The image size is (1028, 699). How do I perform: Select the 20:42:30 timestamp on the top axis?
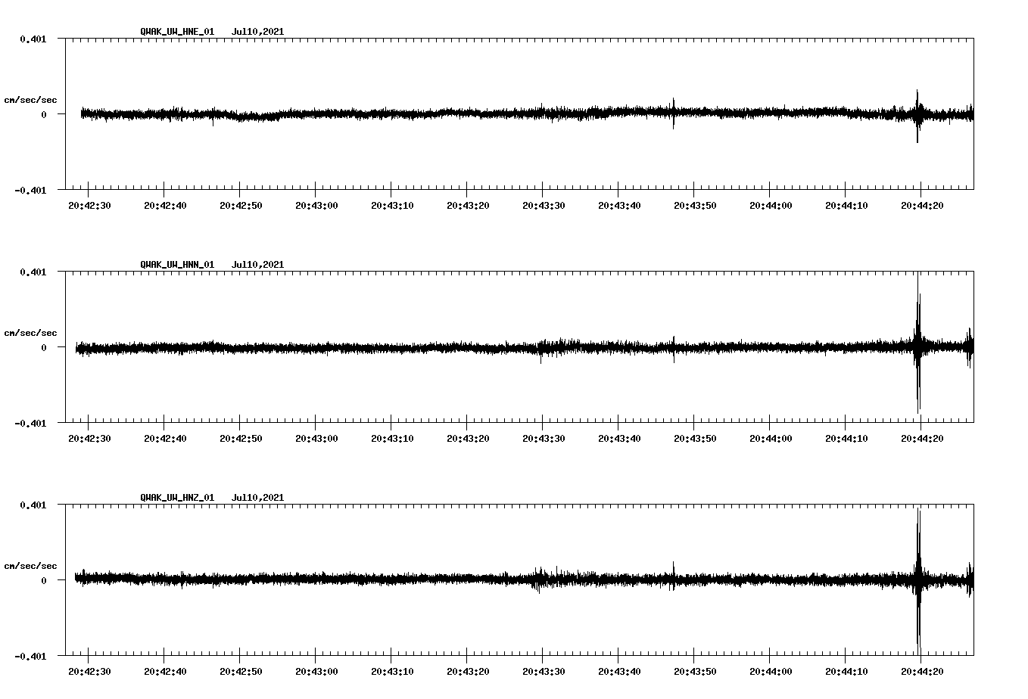[x=89, y=204]
